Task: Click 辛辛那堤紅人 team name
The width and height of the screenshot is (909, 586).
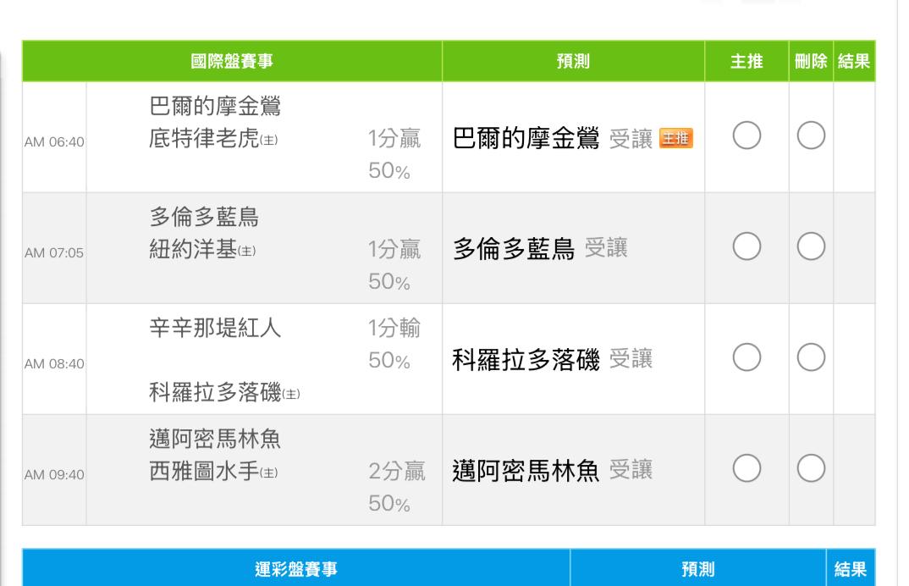Action: pyautogui.click(x=215, y=328)
